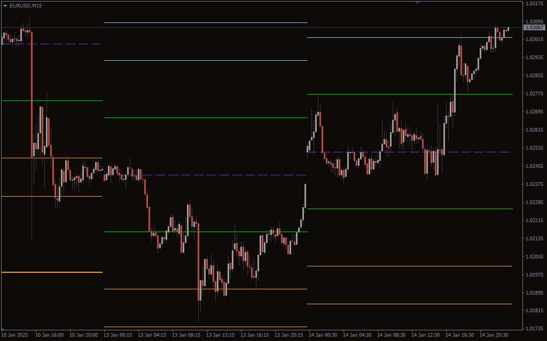Open the dropdown arrow beside EURUSD,M15
The height and width of the screenshot is (341, 547).
5,5
